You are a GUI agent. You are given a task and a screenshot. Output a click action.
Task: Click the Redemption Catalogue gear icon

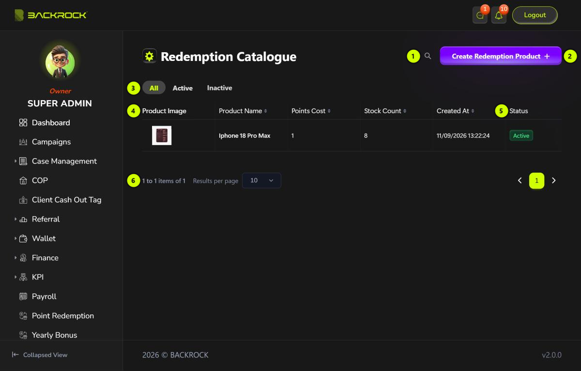tap(149, 56)
